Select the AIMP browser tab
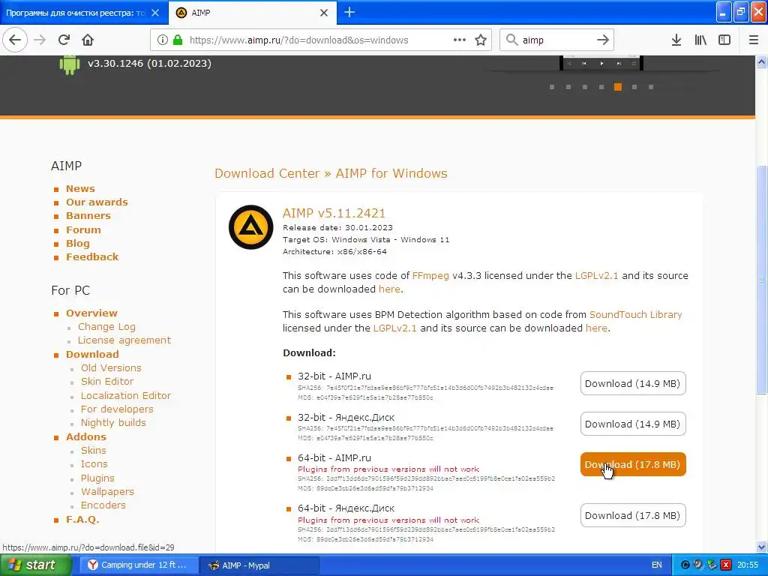This screenshot has width=768, height=576. [x=252, y=13]
